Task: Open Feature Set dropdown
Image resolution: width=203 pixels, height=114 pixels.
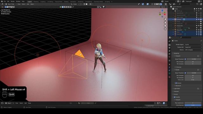Action: coord(193,47)
